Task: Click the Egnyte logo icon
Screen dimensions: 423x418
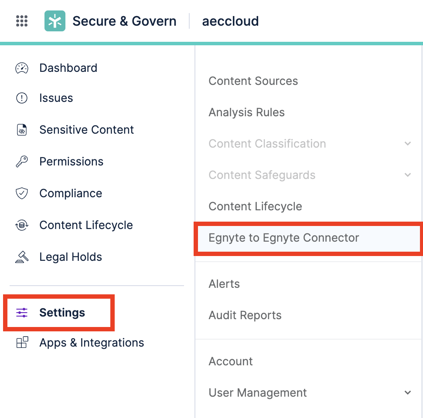Action: click(x=55, y=20)
